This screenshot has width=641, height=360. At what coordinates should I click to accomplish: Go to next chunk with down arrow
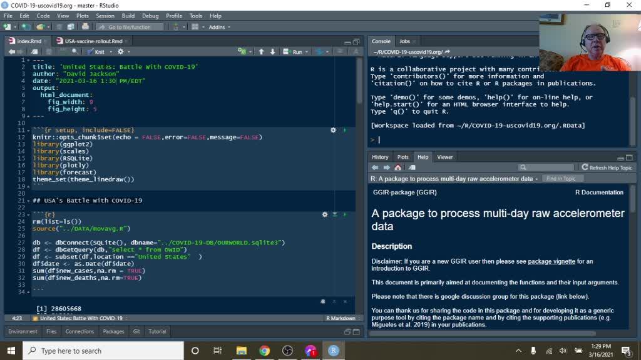(x=273, y=52)
